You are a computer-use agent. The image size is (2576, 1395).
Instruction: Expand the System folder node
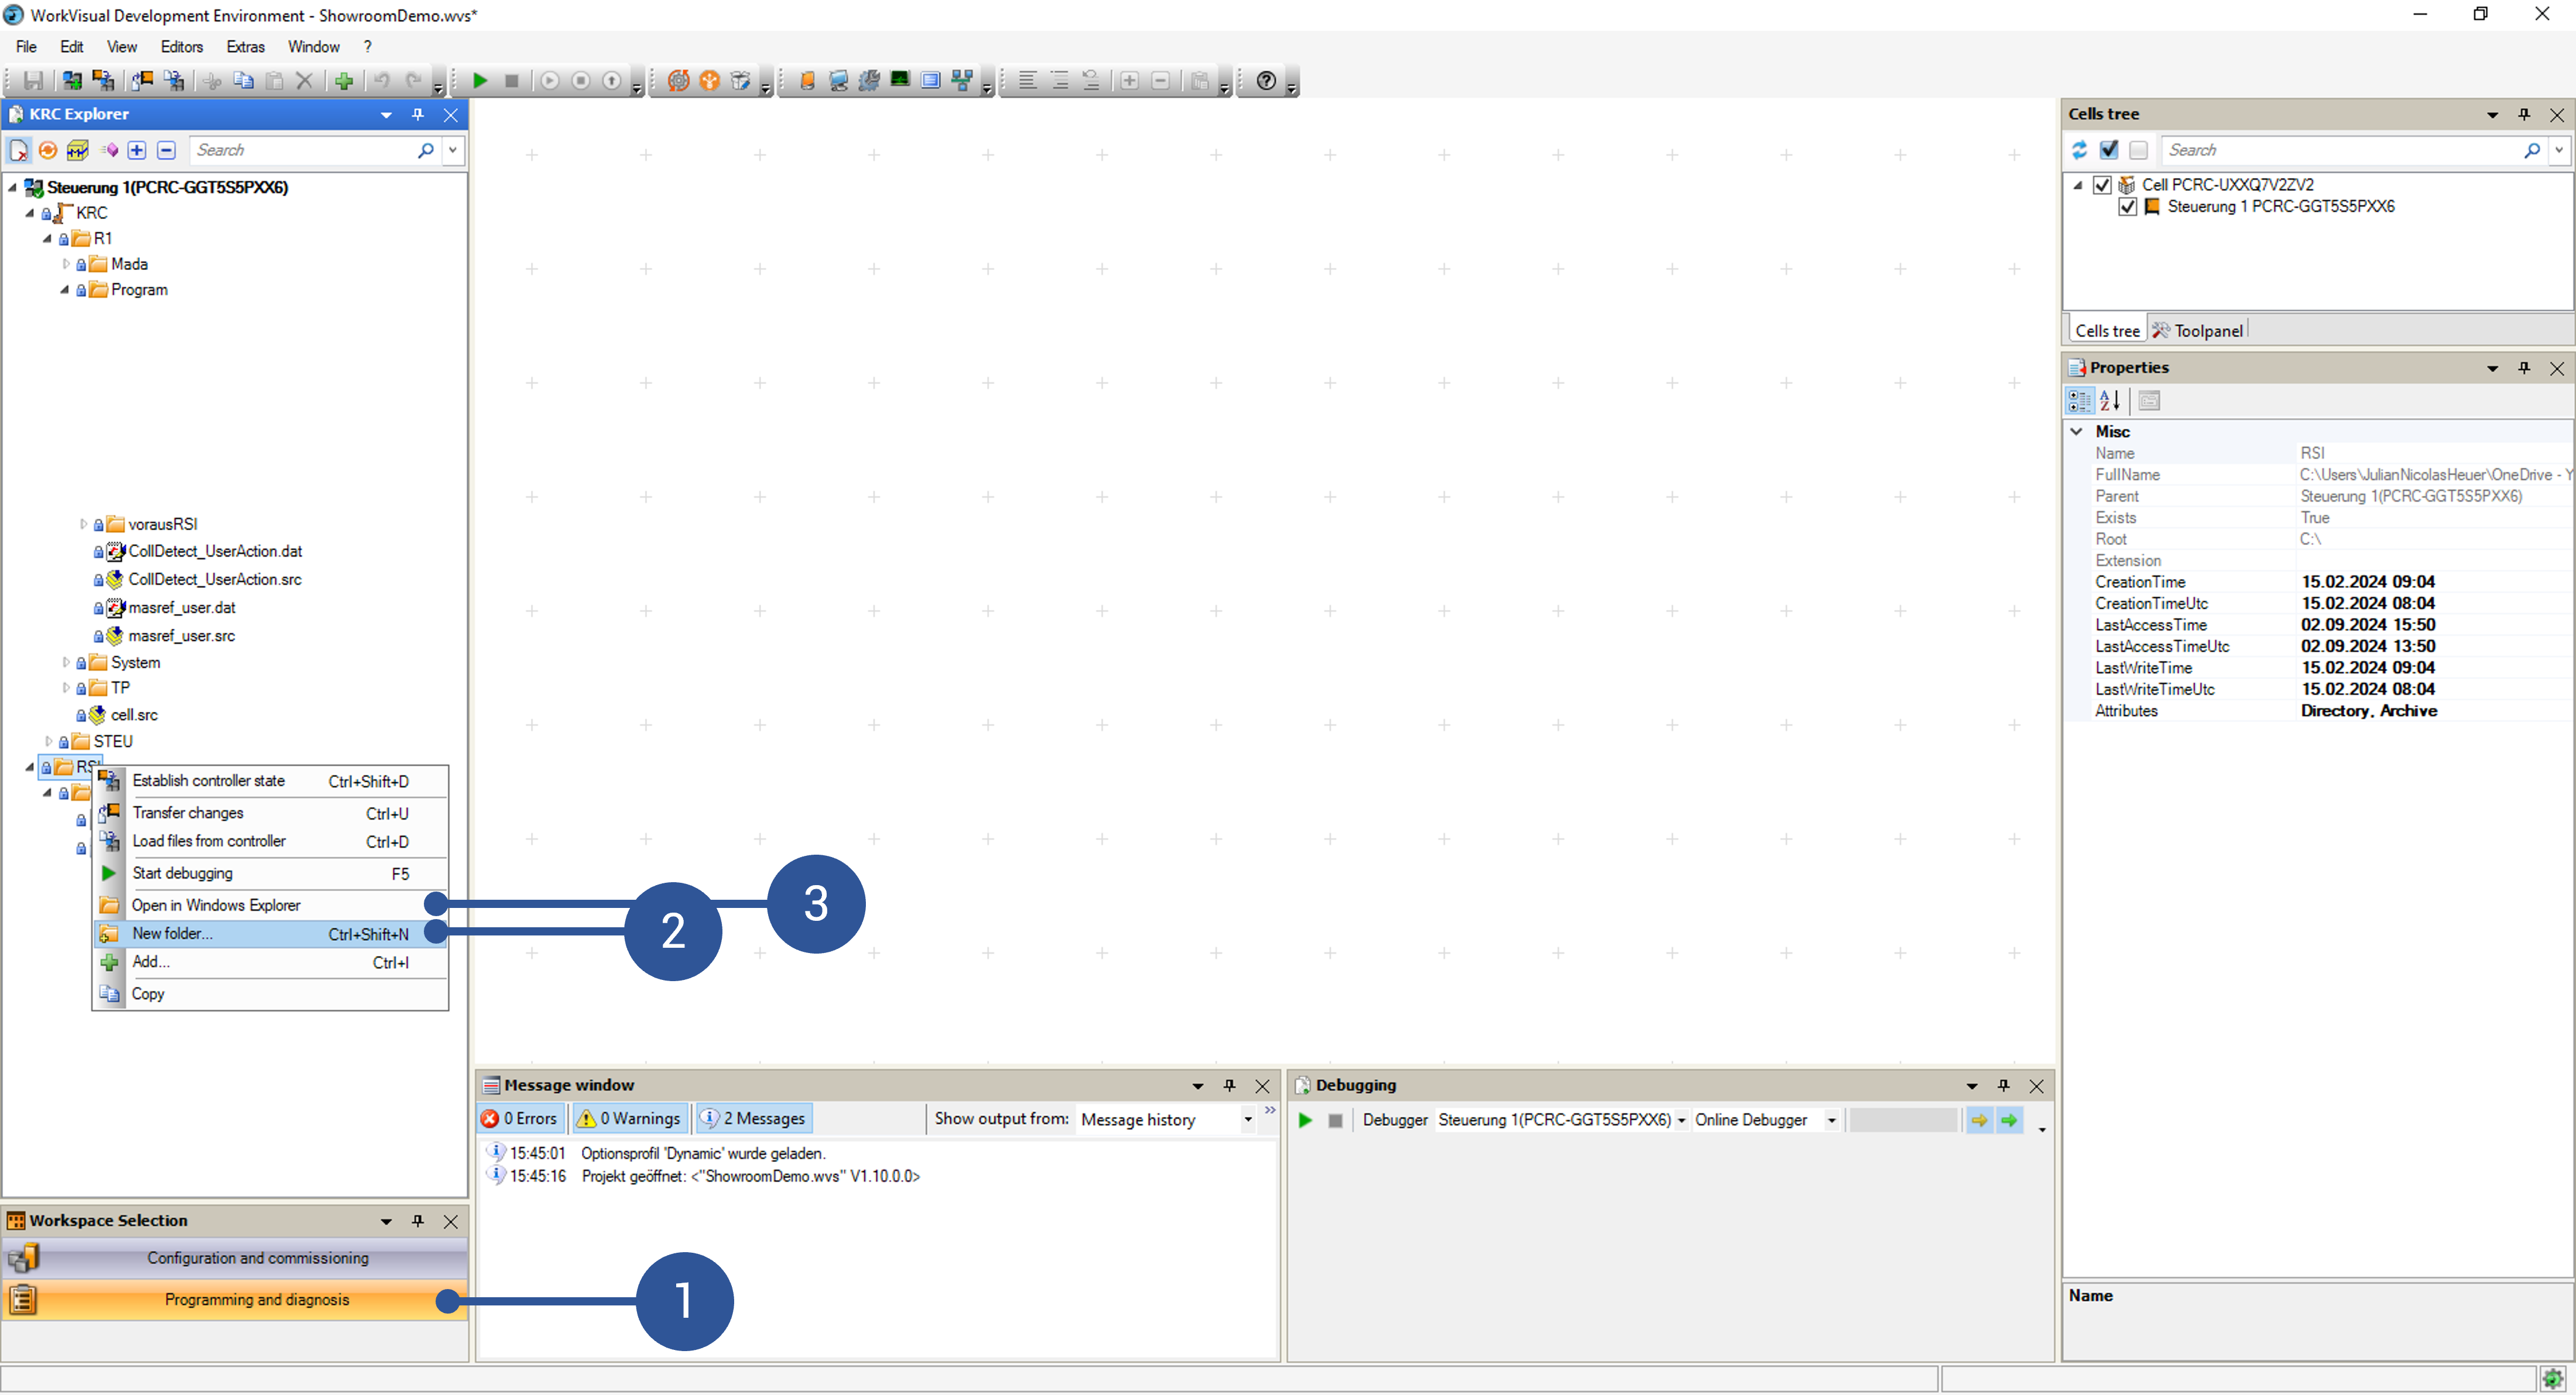(66, 662)
